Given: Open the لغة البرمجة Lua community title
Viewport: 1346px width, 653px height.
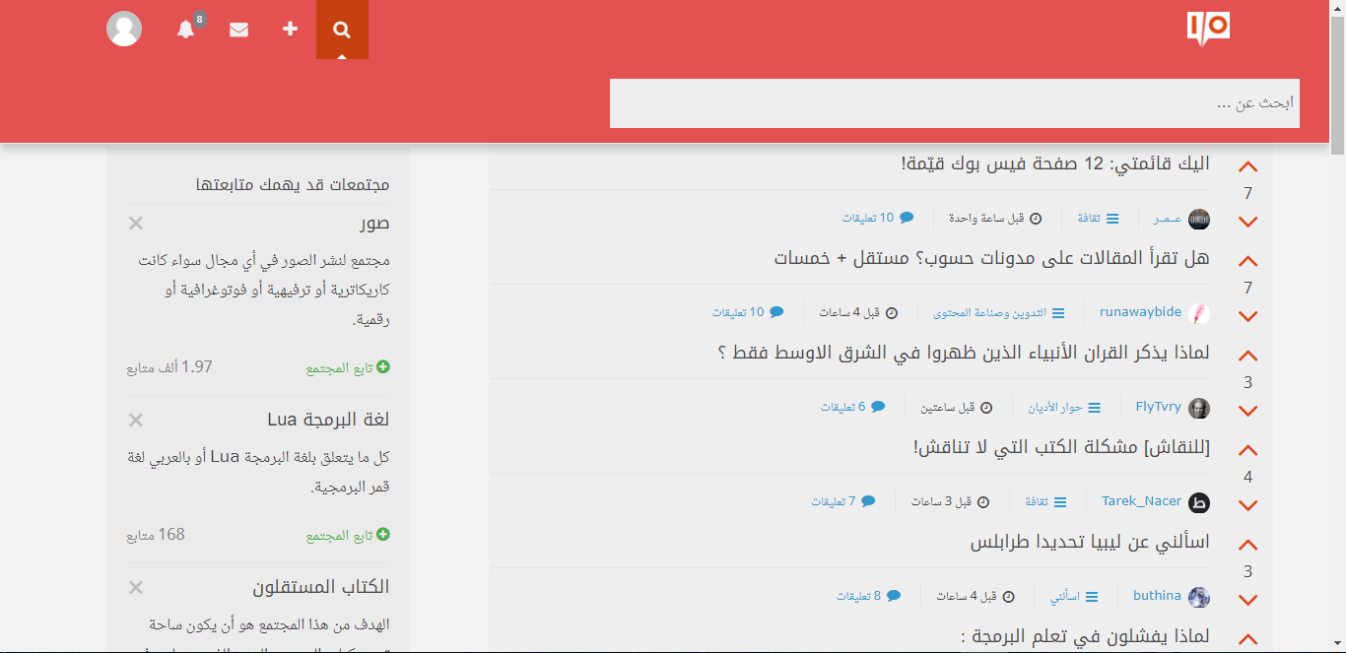Looking at the screenshot, I should [328, 420].
